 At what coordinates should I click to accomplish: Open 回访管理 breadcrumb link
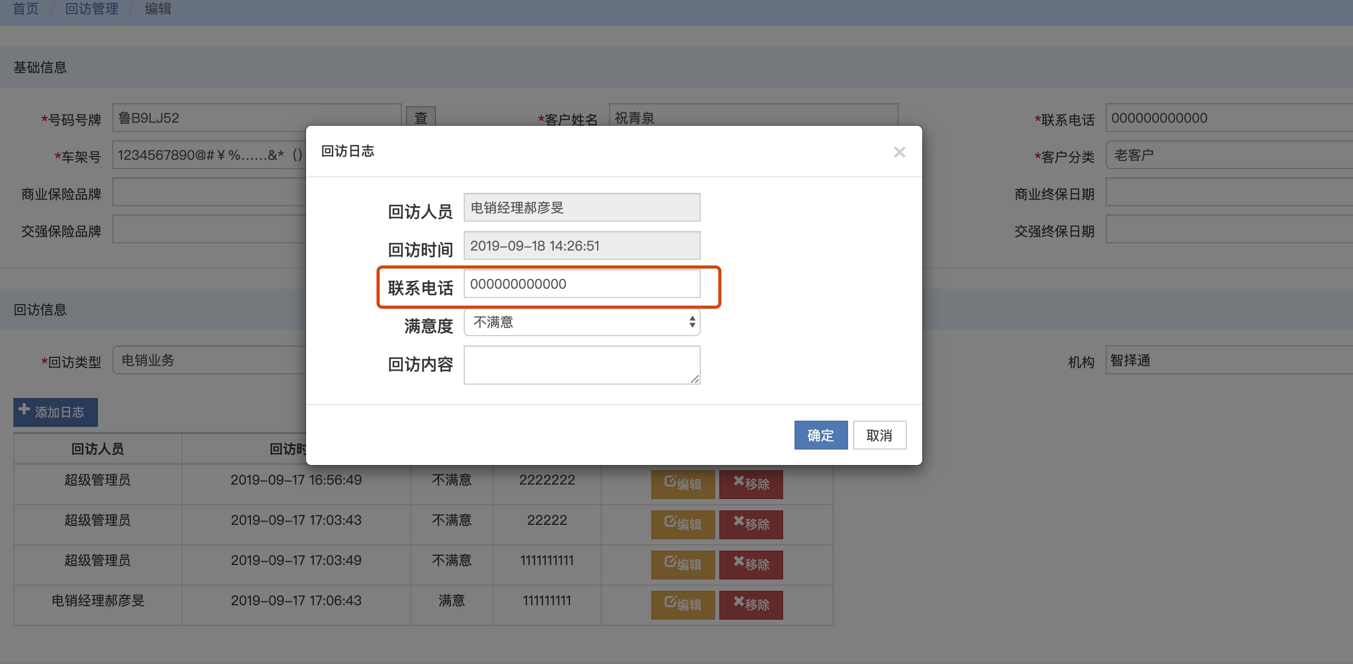coord(91,9)
